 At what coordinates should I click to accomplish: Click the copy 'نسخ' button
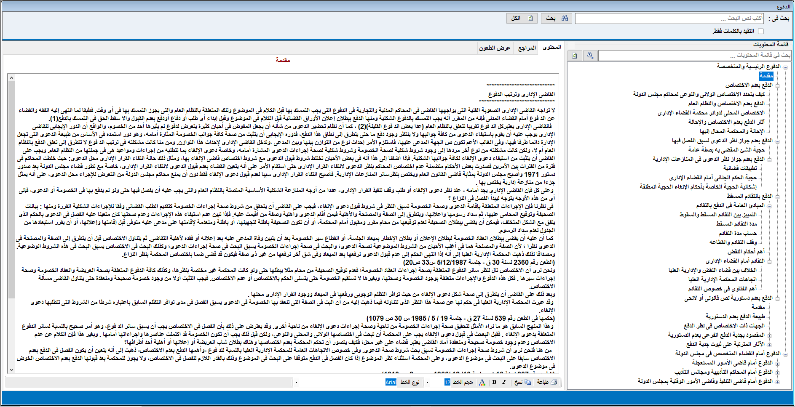tap(522, 382)
